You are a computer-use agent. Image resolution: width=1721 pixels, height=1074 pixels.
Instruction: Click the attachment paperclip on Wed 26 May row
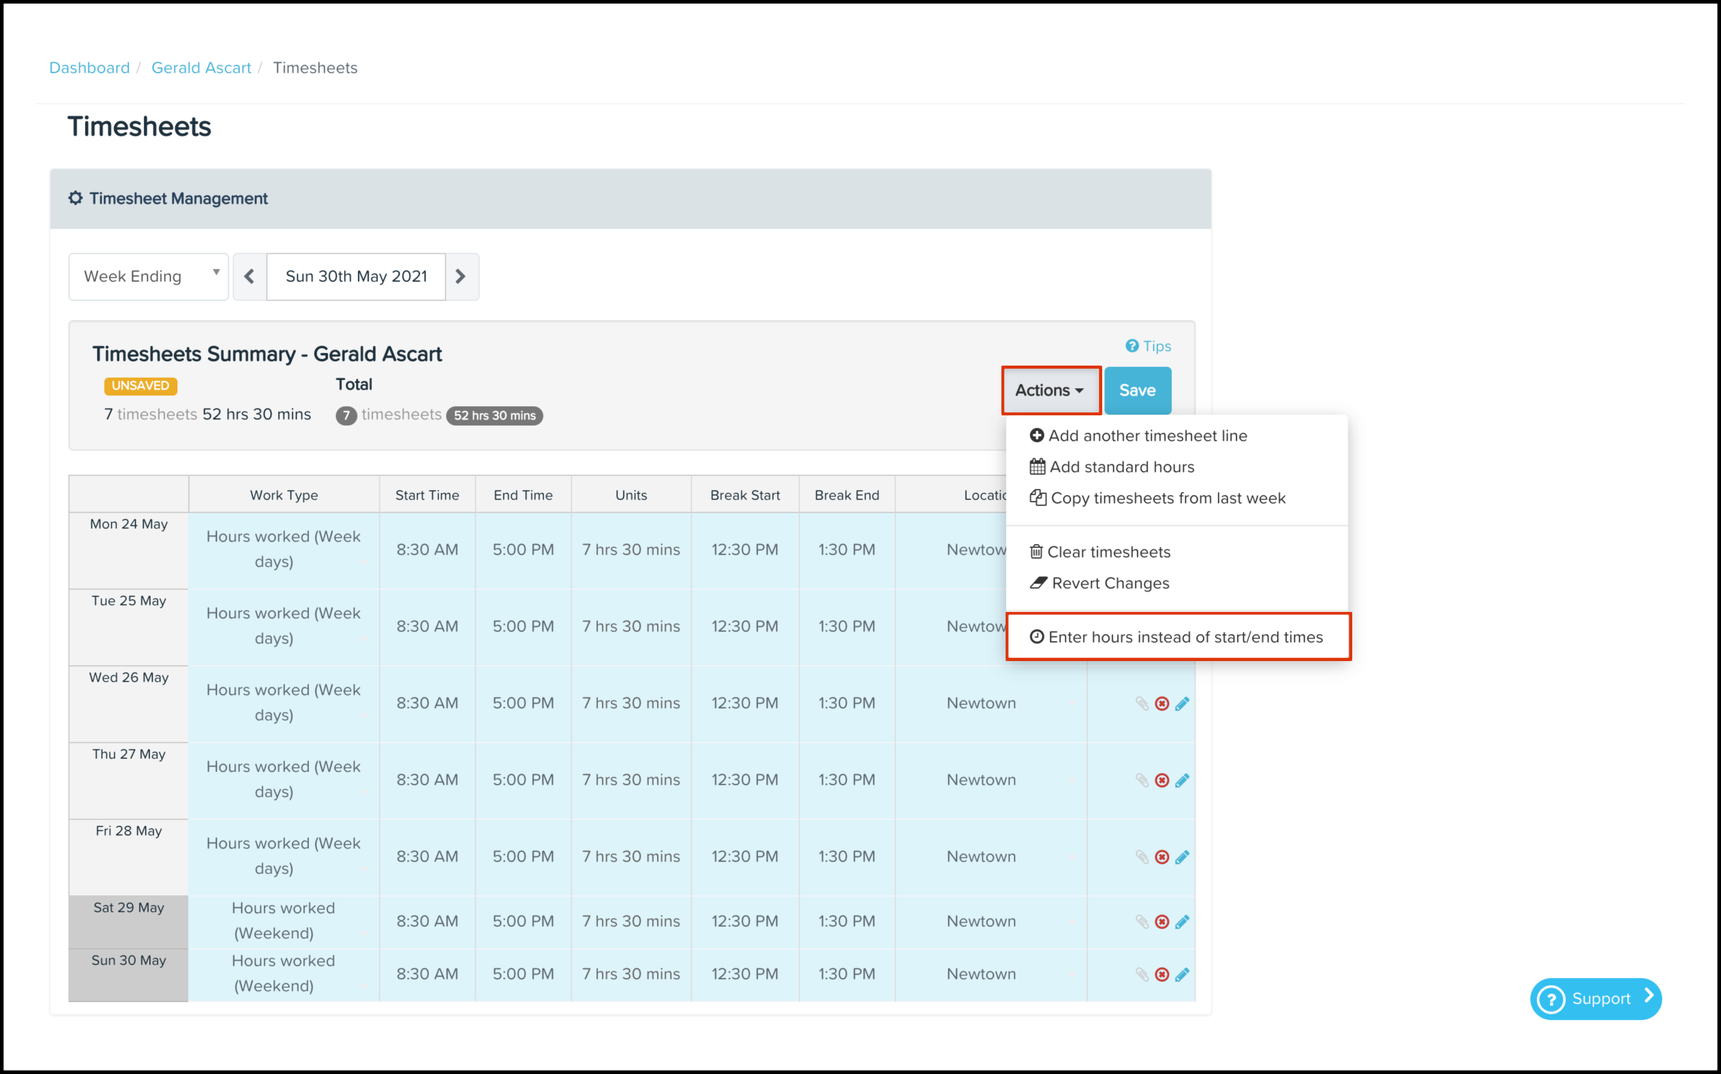pyautogui.click(x=1142, y=703)
